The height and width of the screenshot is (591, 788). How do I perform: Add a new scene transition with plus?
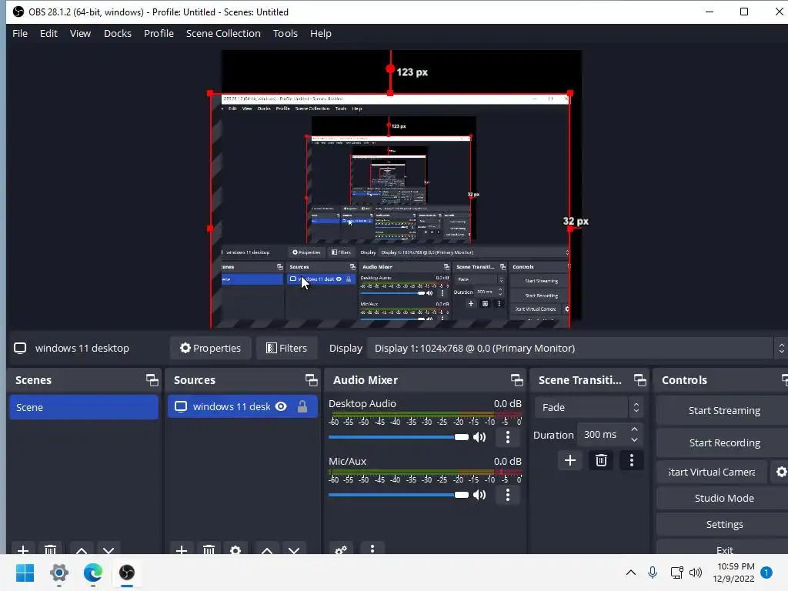tap(570, 460)
